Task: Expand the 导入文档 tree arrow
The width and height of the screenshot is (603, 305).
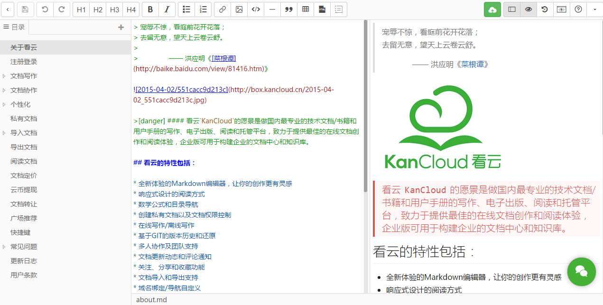Action: 4,133
